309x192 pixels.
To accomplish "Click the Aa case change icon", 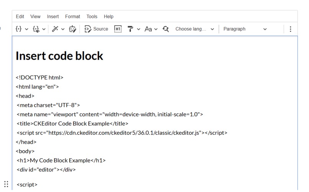I will pyautogui.click(x=148, y=29).
